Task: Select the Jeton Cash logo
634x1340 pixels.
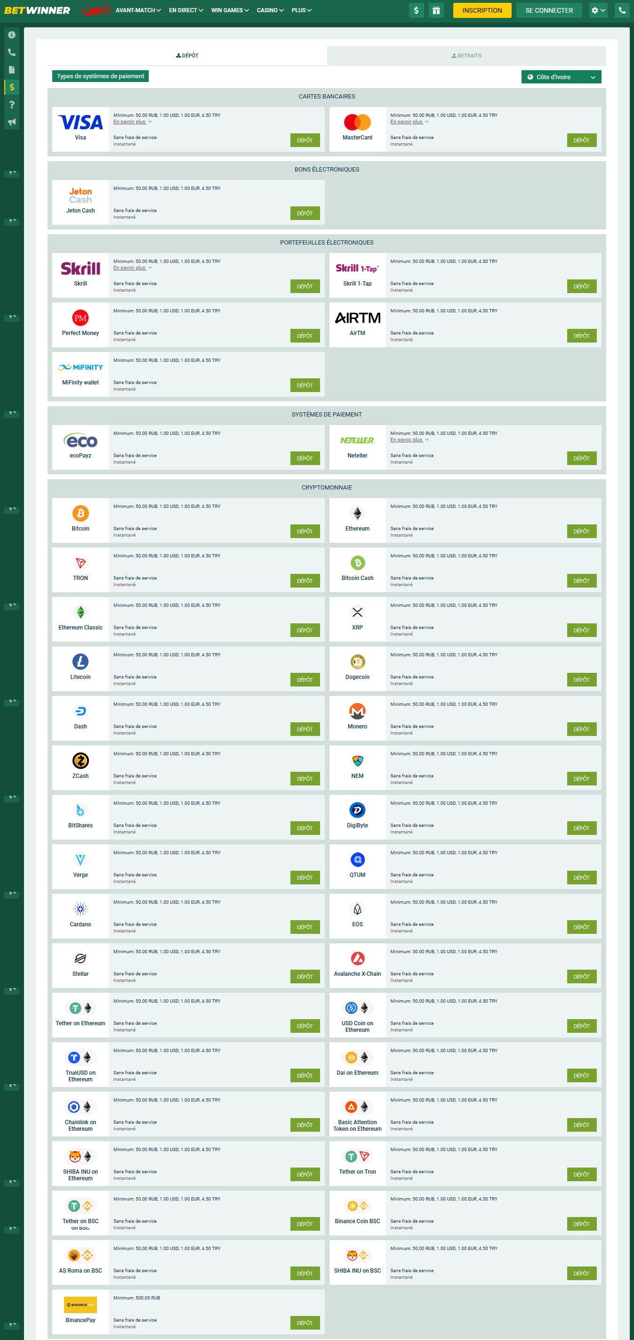Action: (80, 196)
